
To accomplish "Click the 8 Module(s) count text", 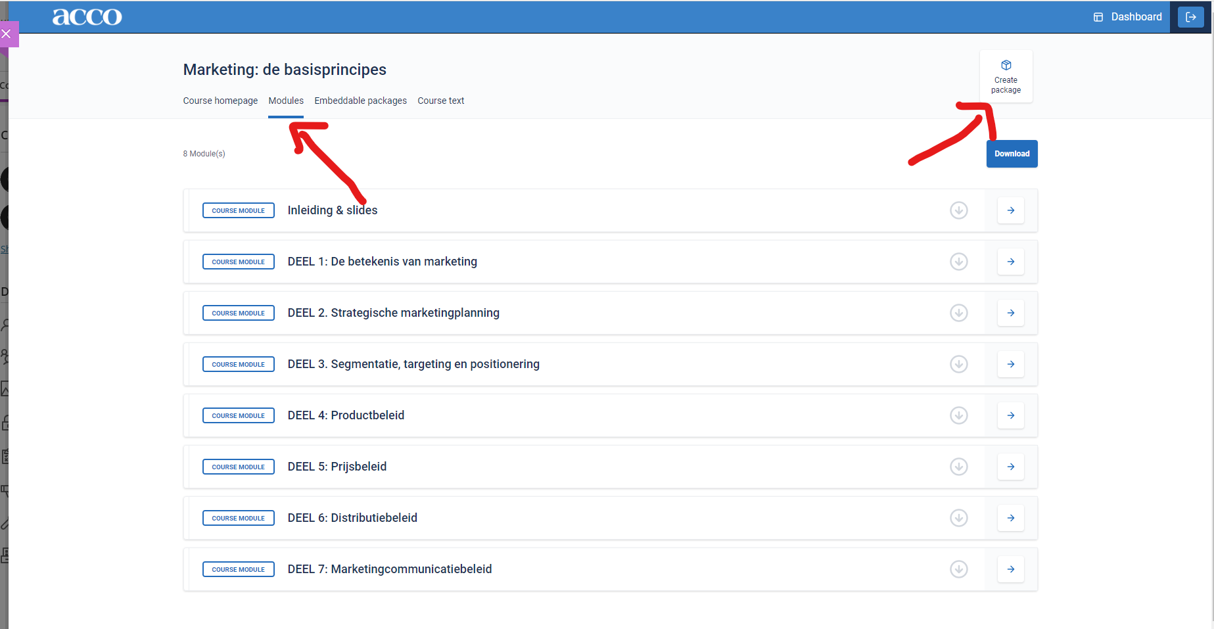I will tap(204, 154).
